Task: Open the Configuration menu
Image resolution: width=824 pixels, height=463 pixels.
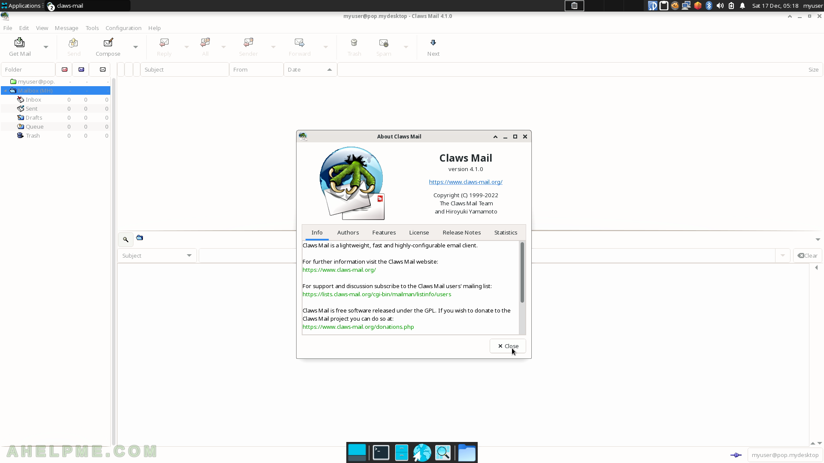Action: click(x=124, y=28)
